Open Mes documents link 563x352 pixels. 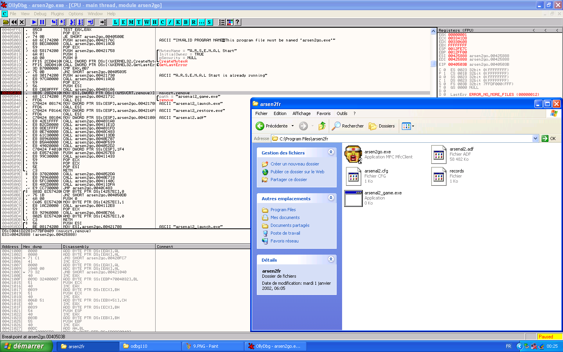click(285, 217)
